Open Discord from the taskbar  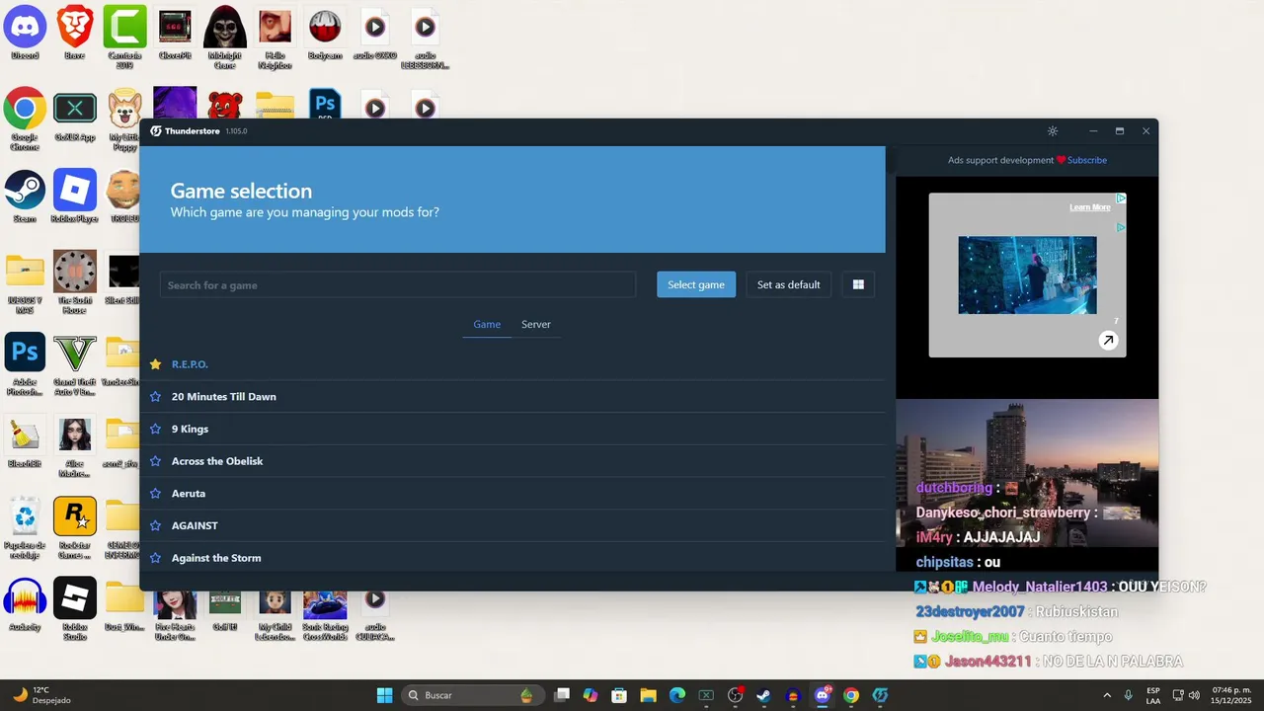[x=823, y=695]
